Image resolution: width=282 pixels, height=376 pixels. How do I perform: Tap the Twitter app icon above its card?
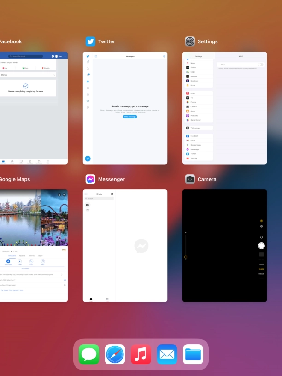tap(91, 41)
